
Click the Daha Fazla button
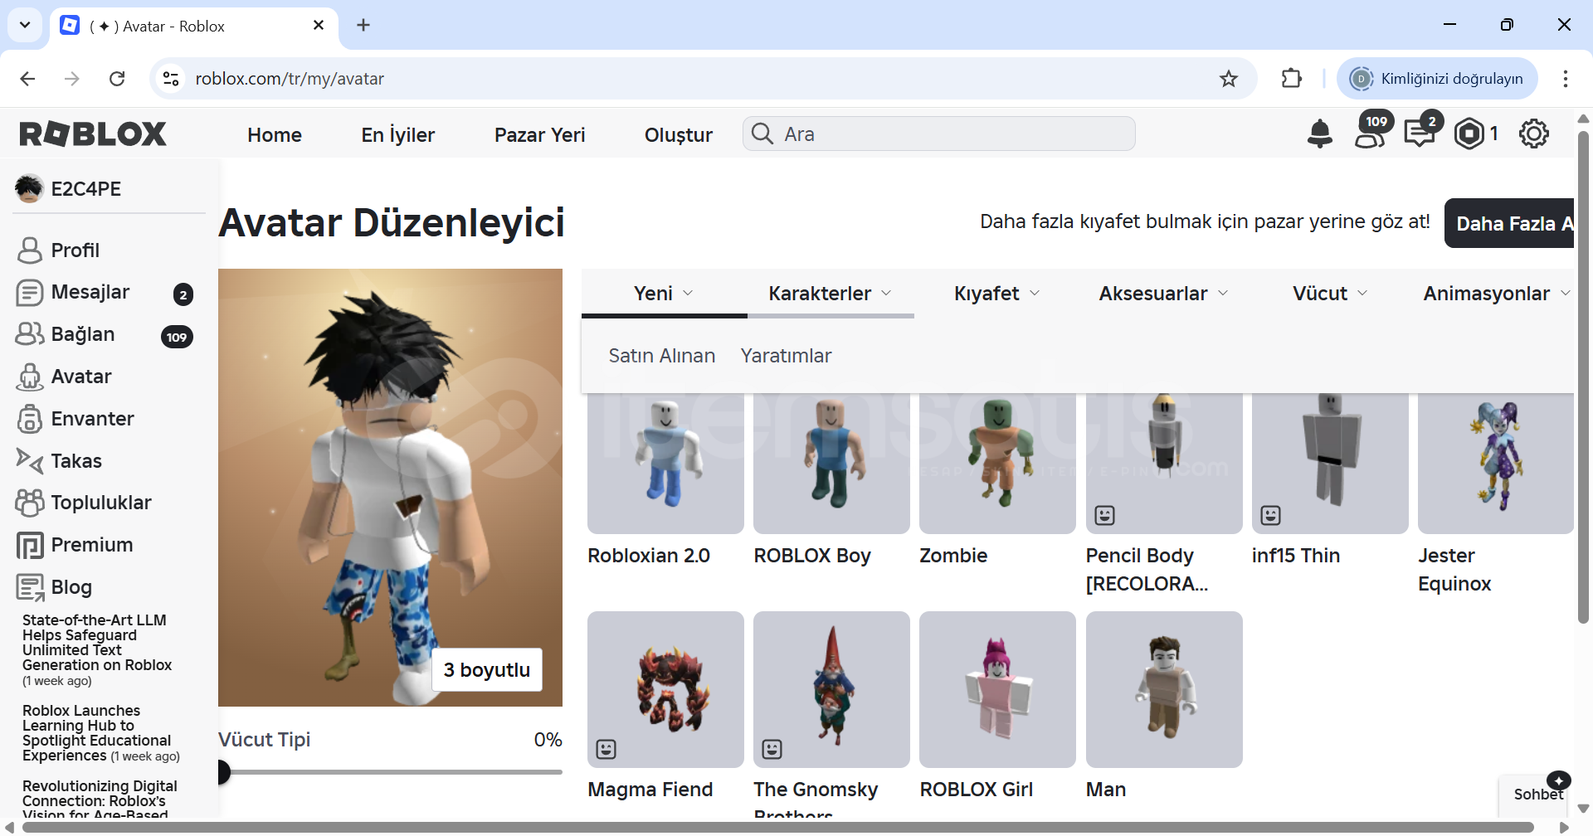pos(1509,223)
